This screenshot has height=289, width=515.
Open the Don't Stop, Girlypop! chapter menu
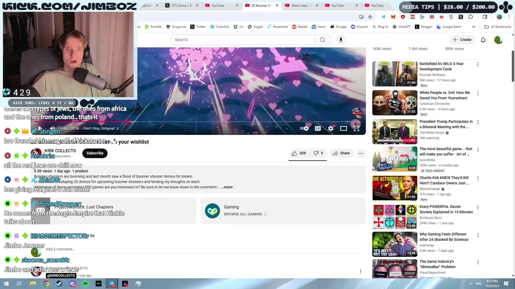(101, 128)
